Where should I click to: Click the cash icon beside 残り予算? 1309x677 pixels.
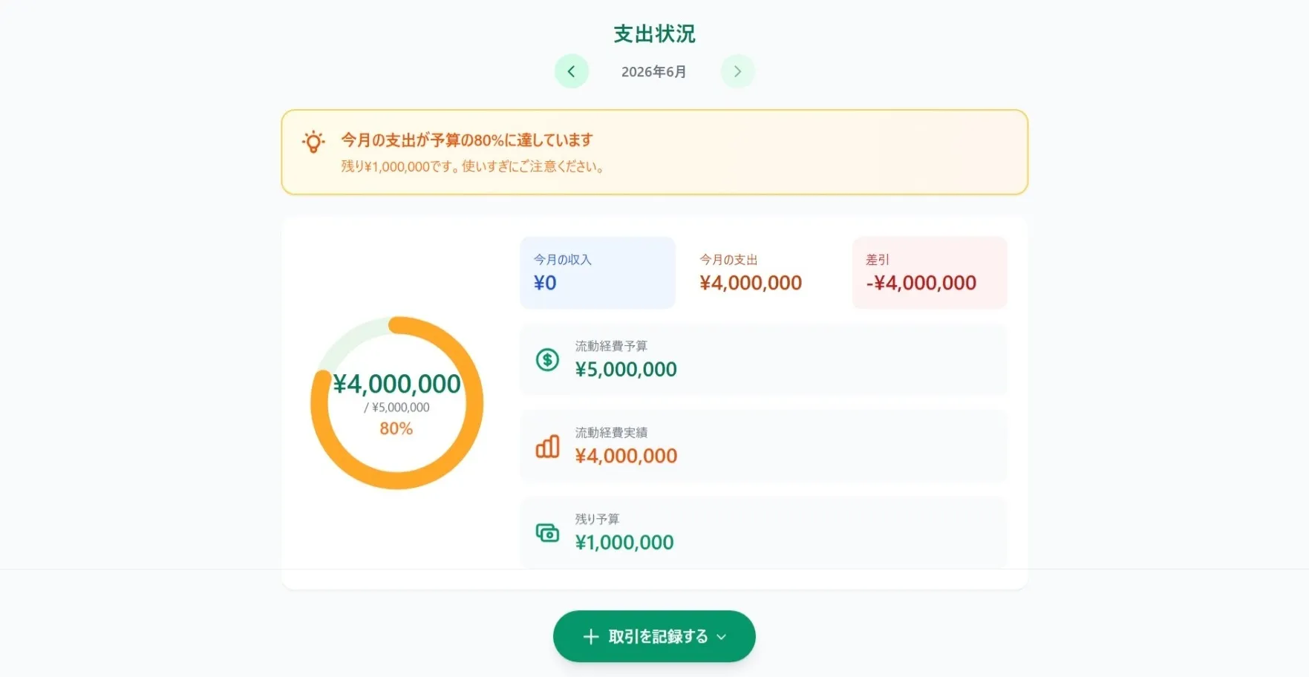coord(547,533)
